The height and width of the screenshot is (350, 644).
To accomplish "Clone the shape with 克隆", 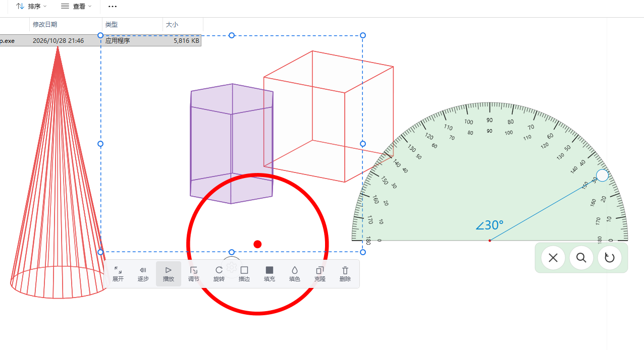I will (320, 274).
